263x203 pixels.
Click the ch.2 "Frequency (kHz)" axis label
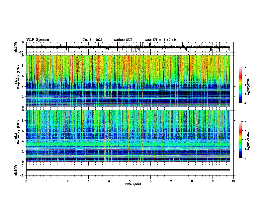18,132
